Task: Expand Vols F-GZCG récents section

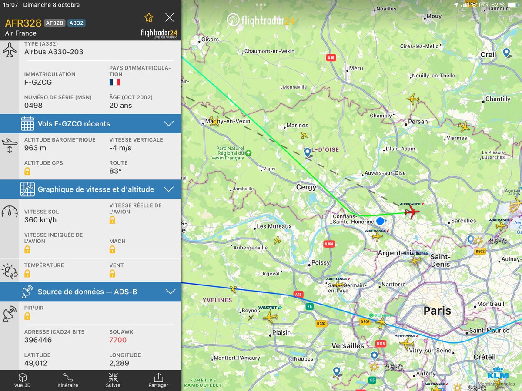Action: (90, 124)
